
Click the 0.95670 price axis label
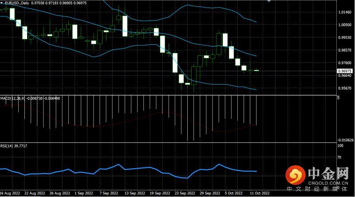(x=345, y=89)
